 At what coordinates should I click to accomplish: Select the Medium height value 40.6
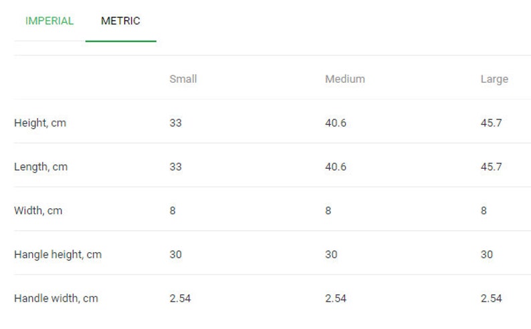(336, 123)
